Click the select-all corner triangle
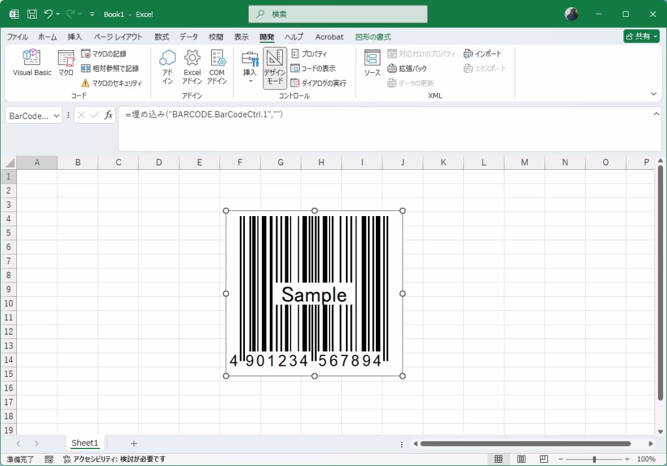667x466 pixels. (9, 163)
